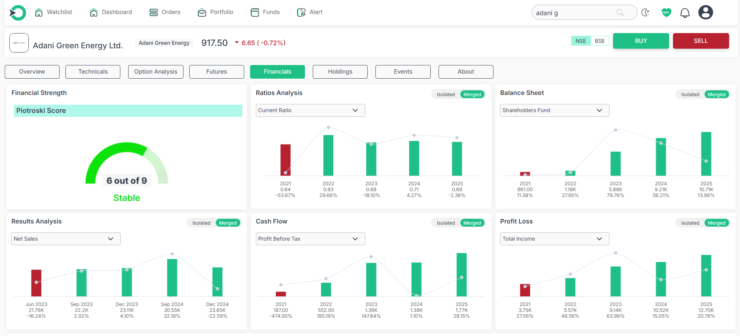The height and width of the screenshot is (336, 740).
Task: Open the Technicals tab
Action: [93, 72]
